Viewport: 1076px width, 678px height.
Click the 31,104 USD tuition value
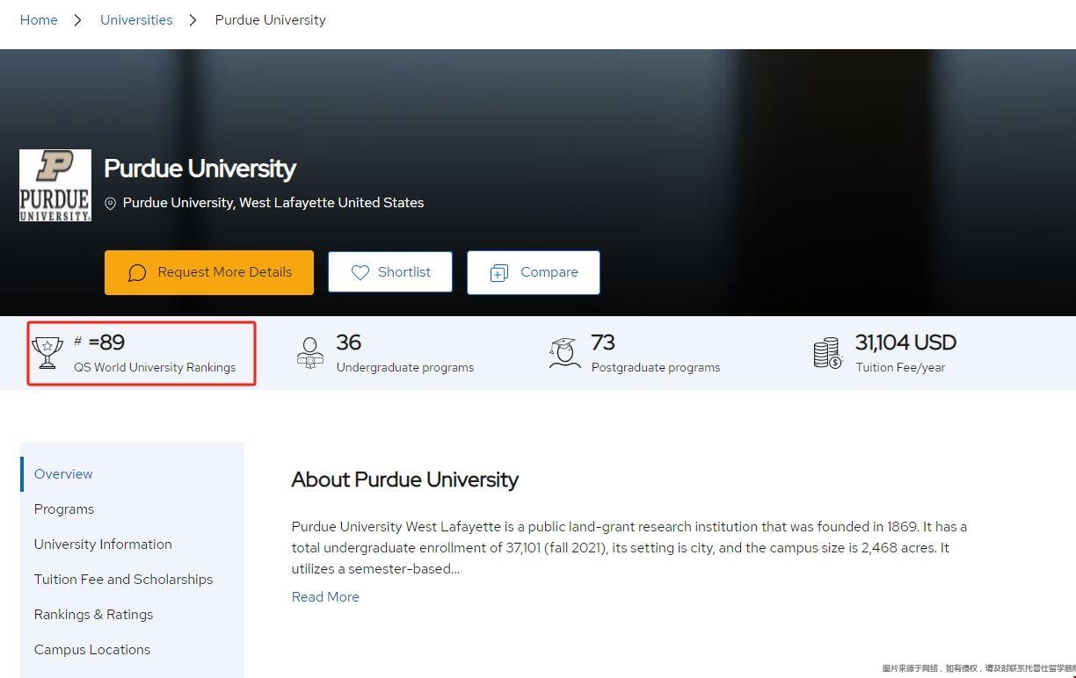click(x=905, y=343)
